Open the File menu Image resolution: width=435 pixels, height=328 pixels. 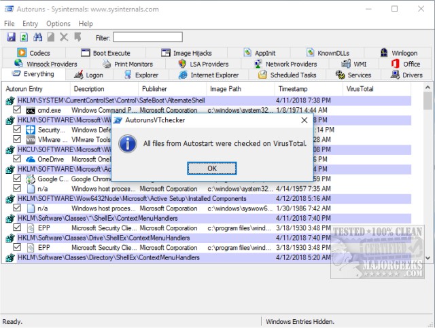9,24
